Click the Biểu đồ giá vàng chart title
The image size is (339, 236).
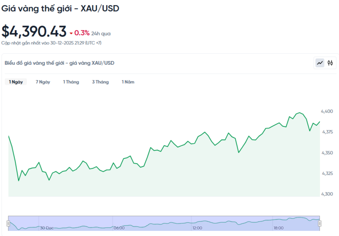(59, 63)
